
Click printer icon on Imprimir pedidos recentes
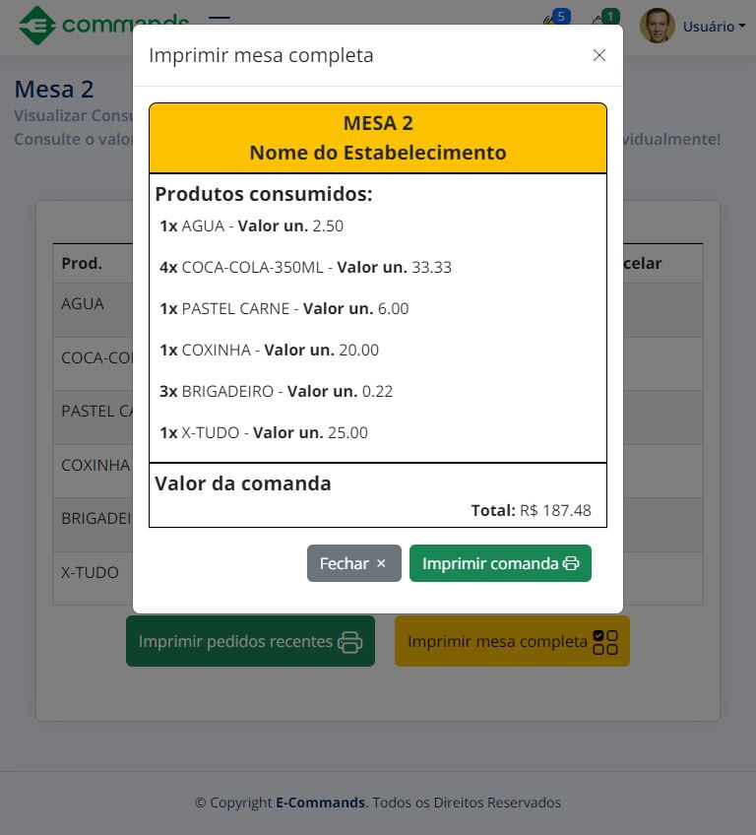tap(349, 642)
